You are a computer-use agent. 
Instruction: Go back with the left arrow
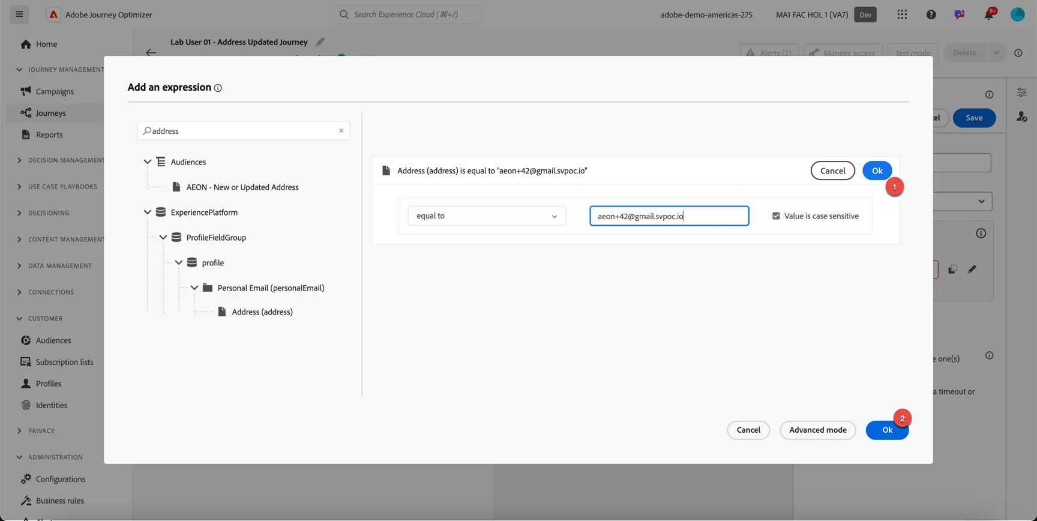coord(151,52)
